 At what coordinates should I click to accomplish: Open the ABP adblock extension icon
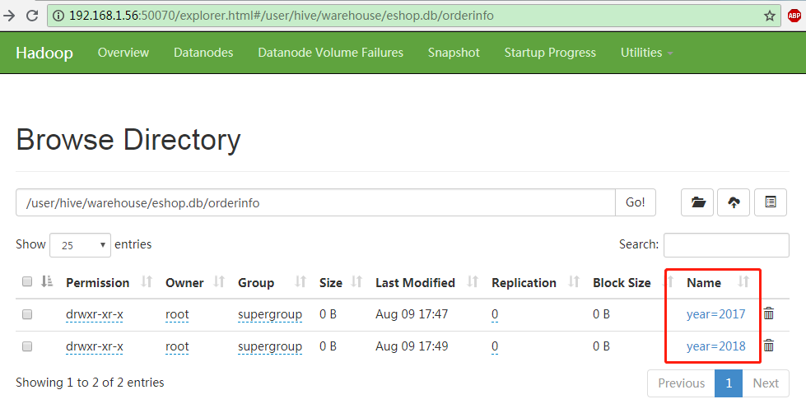point(794,16)
